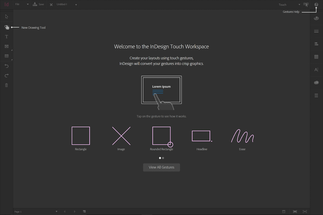The image size is (323, 215).
Task: Tap the Image X gesture thumbnail
Action: [x=121, y=136]
